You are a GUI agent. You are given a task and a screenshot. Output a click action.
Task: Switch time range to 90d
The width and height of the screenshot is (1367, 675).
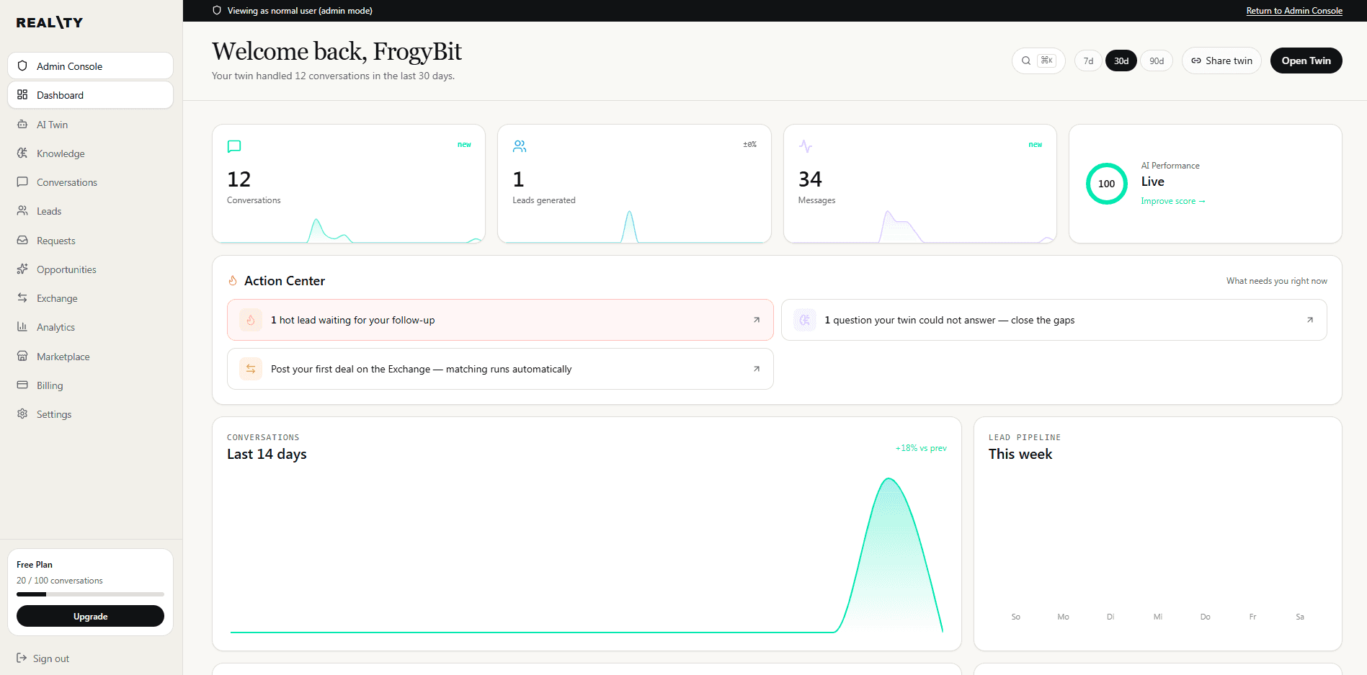pos(1157,61)
